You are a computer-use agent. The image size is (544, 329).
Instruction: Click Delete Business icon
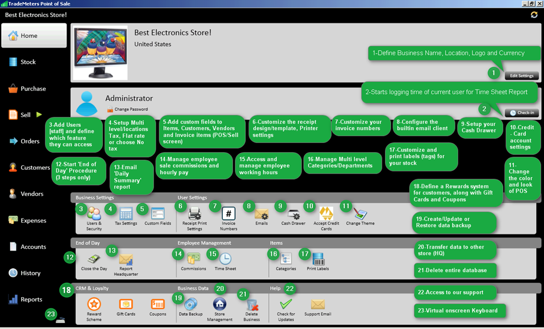pyautogui.click(x=252, y=305)
